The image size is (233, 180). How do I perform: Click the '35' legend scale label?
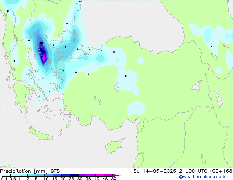pyautogui.click(x=88, y=179)
